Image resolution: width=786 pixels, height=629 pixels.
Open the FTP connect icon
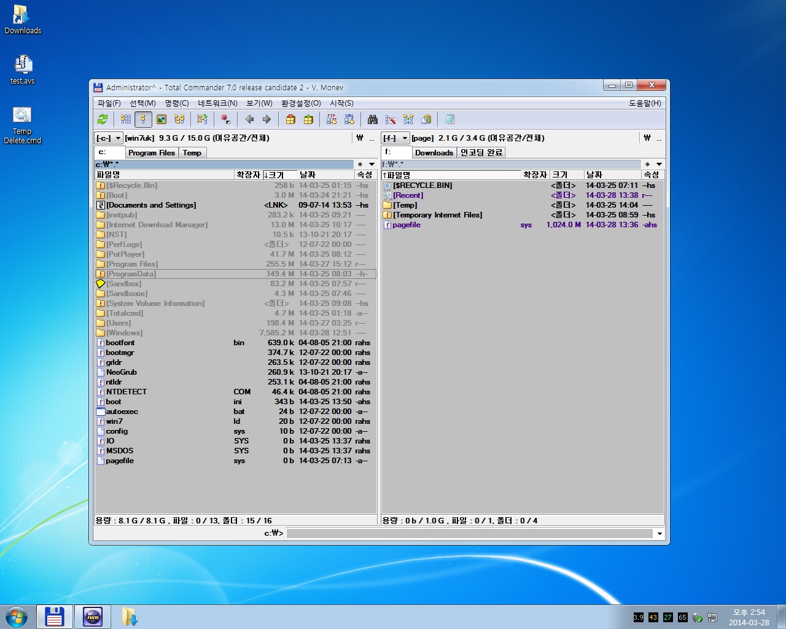coord(332,119)
